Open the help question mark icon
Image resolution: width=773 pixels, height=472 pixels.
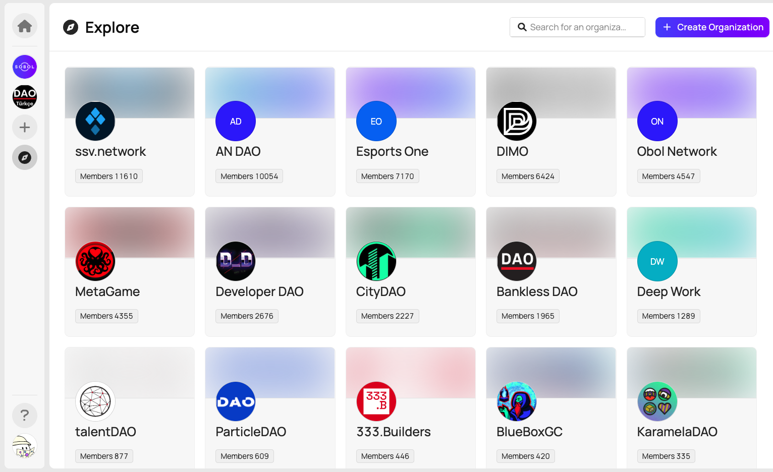point(25,416)
